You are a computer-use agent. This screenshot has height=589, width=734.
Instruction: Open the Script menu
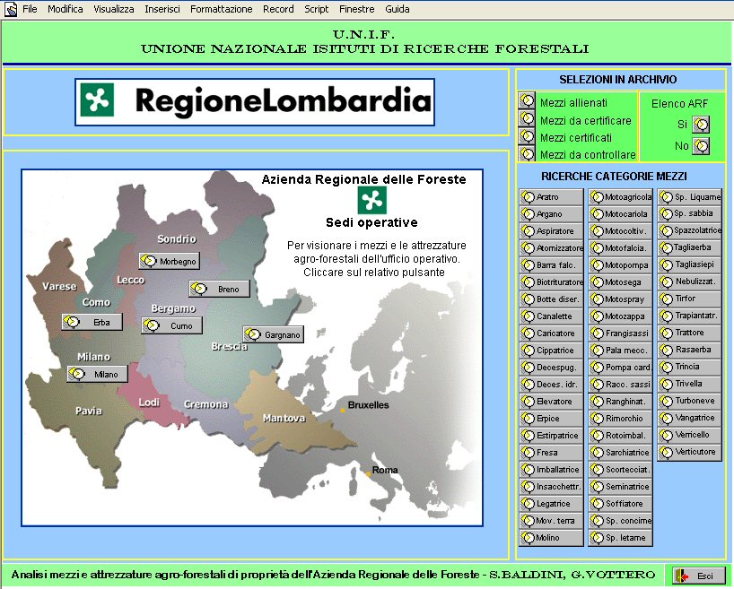click(317, 9)
